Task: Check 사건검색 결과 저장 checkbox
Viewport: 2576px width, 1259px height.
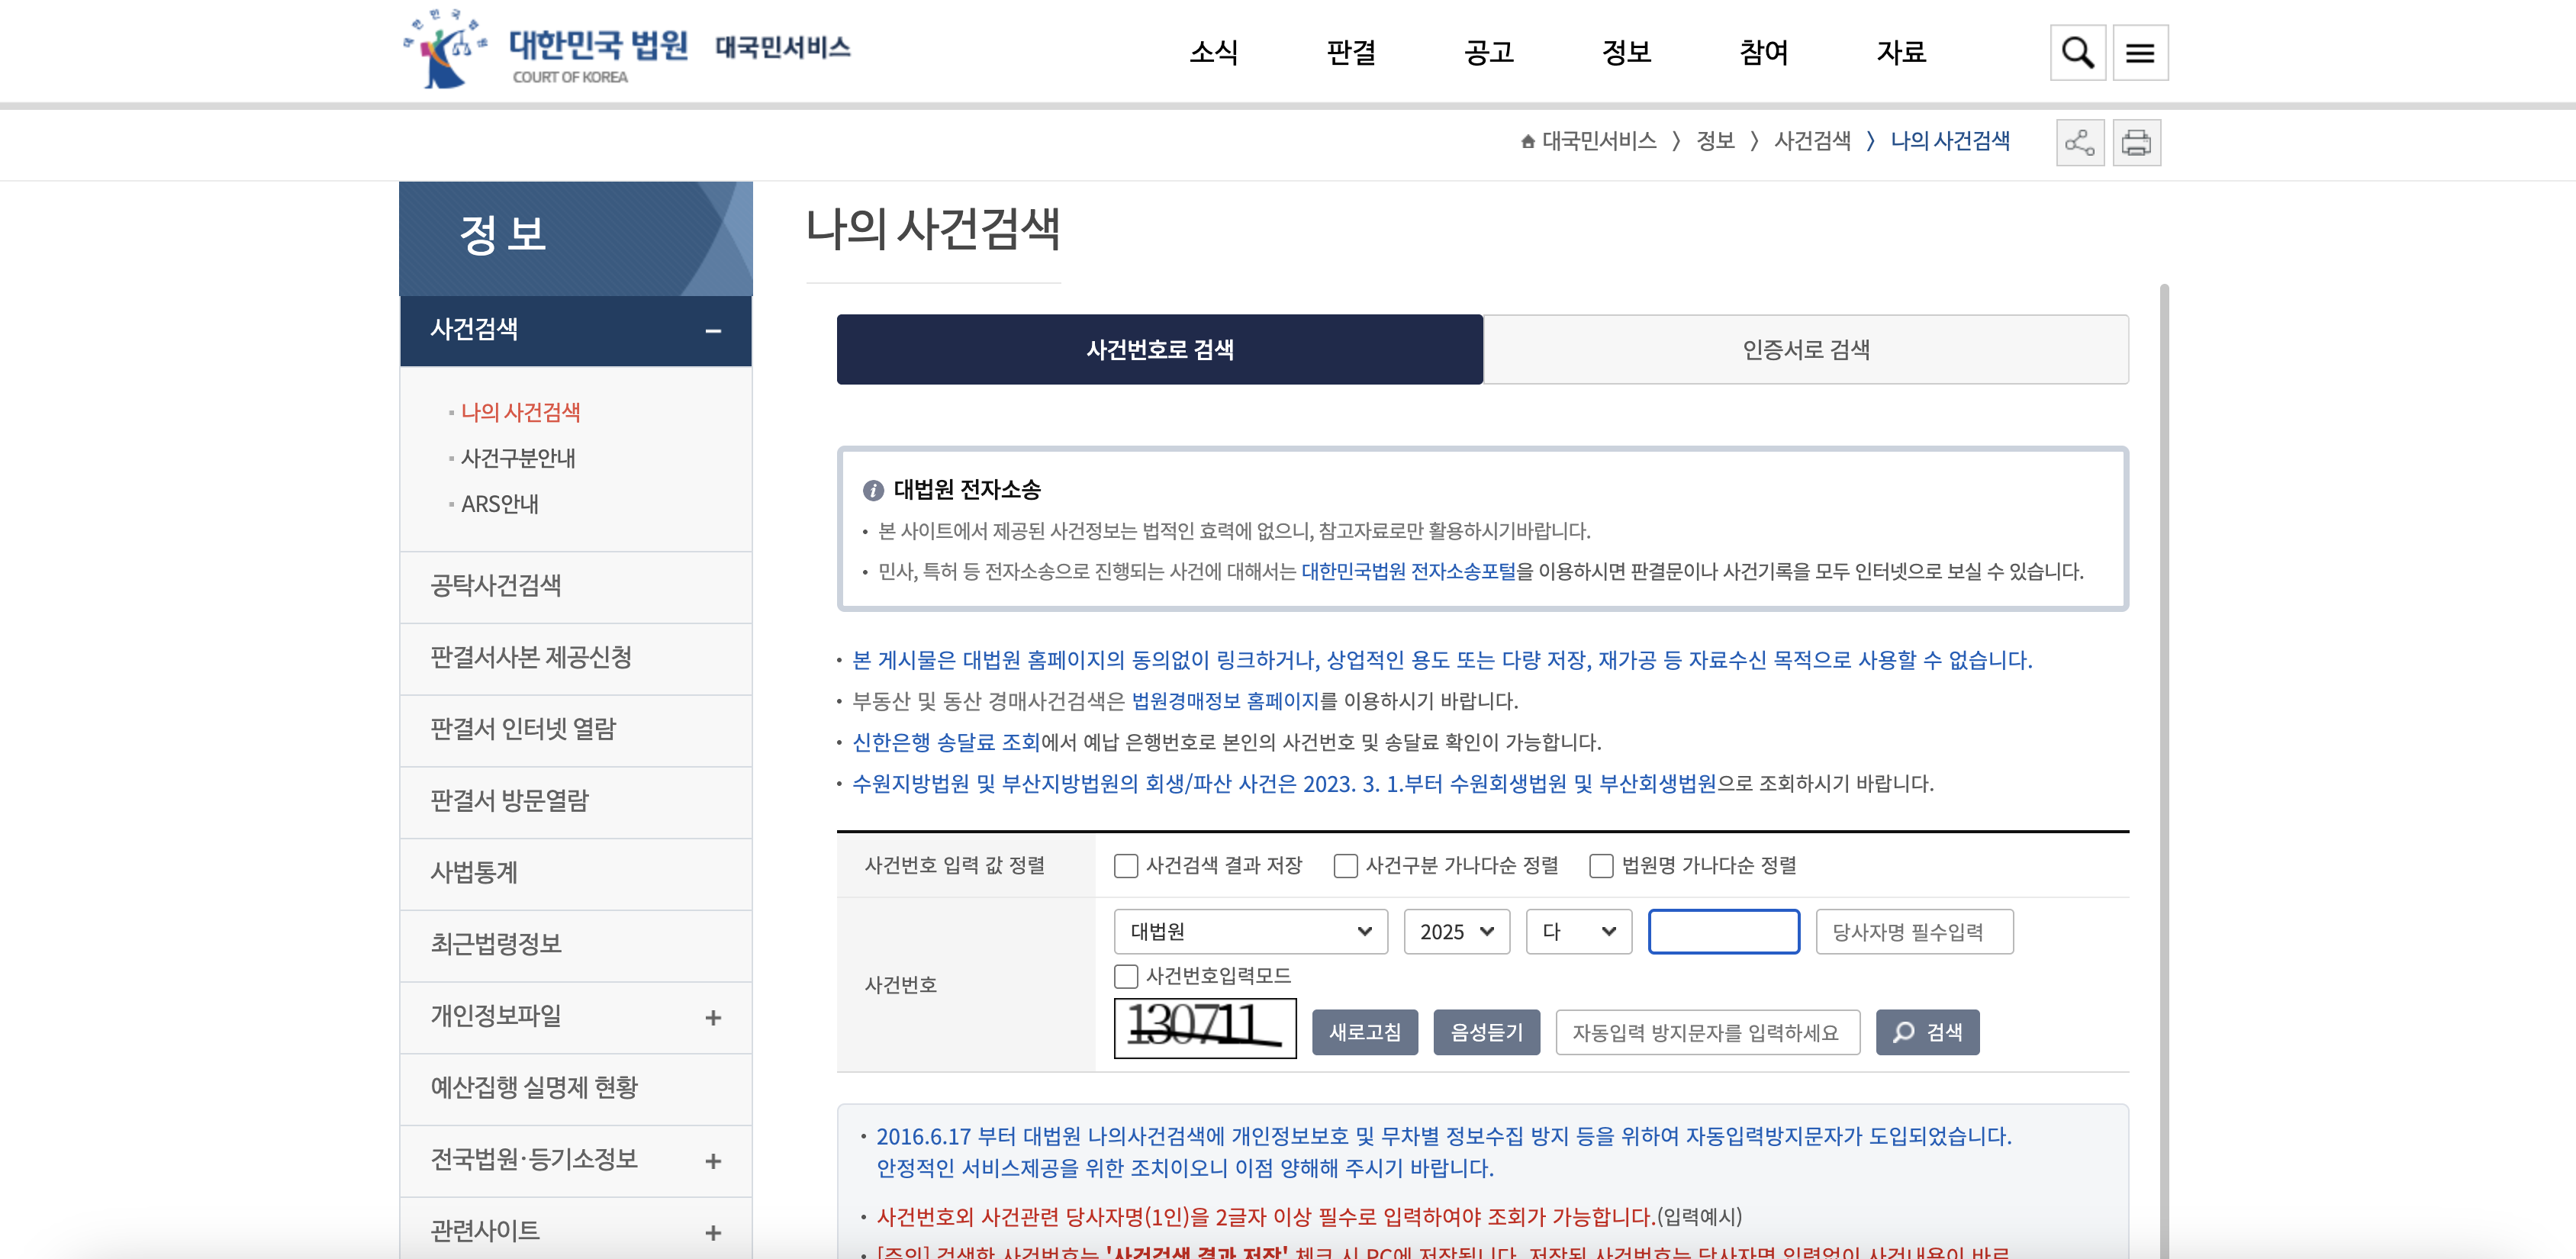Action: 1126,865
